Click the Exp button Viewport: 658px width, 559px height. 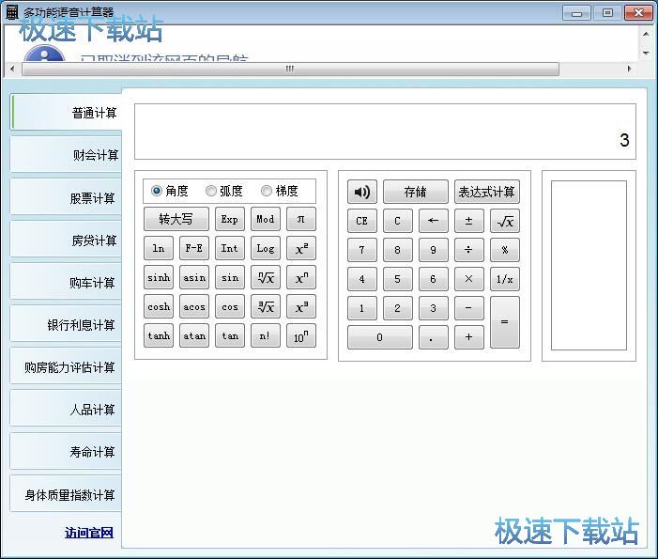point(230,219)
